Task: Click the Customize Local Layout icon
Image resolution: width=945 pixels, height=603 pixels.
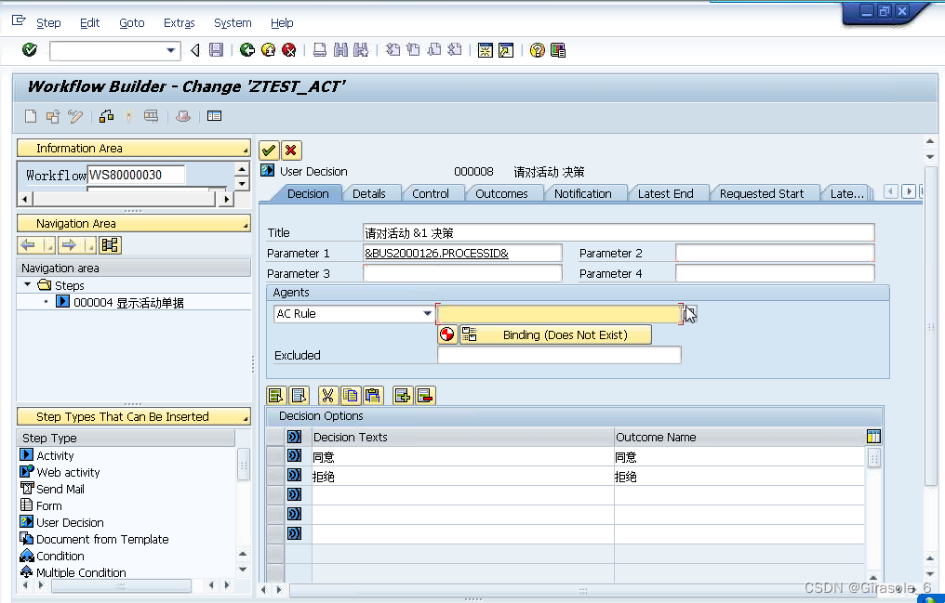Action: (x=558, y=50)
